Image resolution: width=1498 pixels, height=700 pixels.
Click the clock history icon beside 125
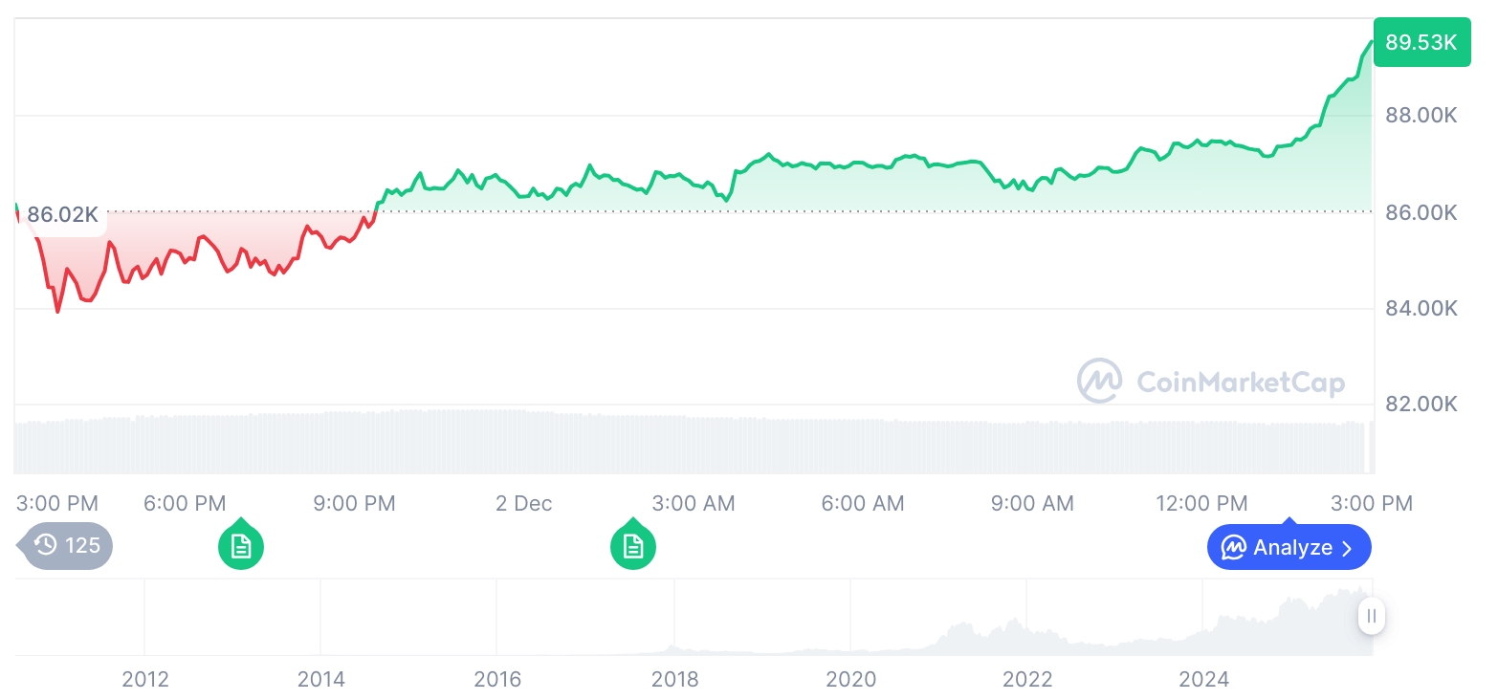click(45, 546)
